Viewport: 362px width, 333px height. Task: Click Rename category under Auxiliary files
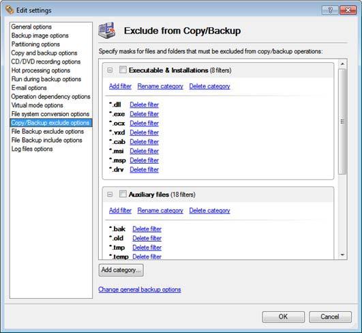click(160, 211)
